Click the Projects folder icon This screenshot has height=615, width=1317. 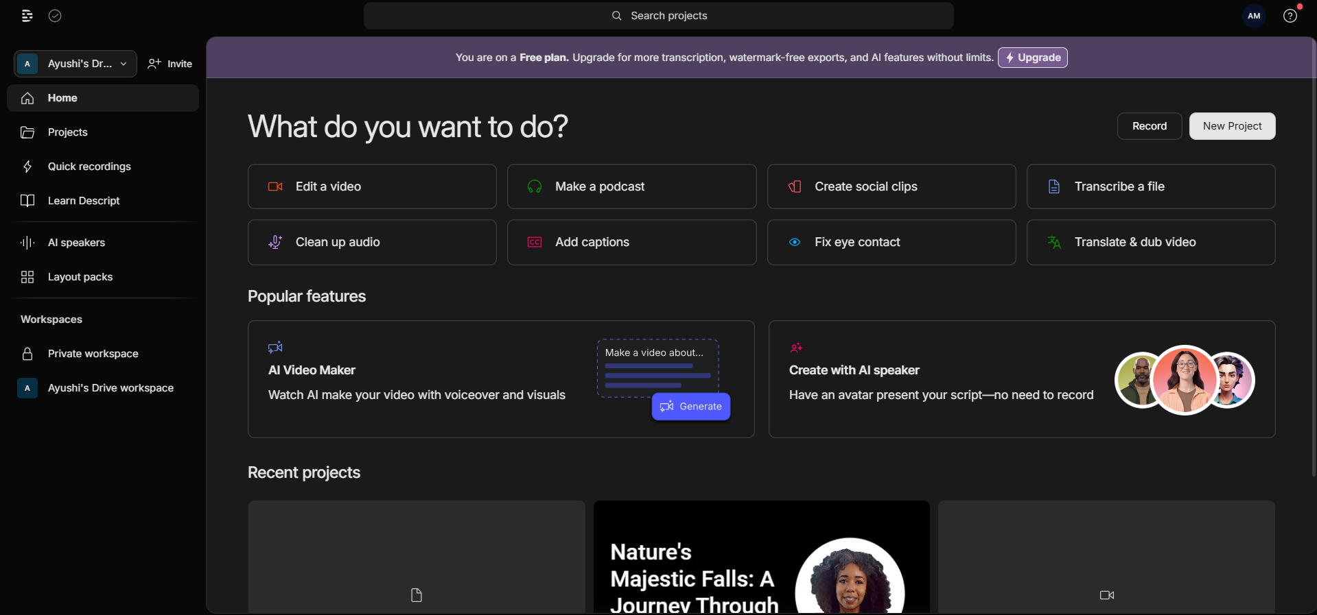click(27, 132)
